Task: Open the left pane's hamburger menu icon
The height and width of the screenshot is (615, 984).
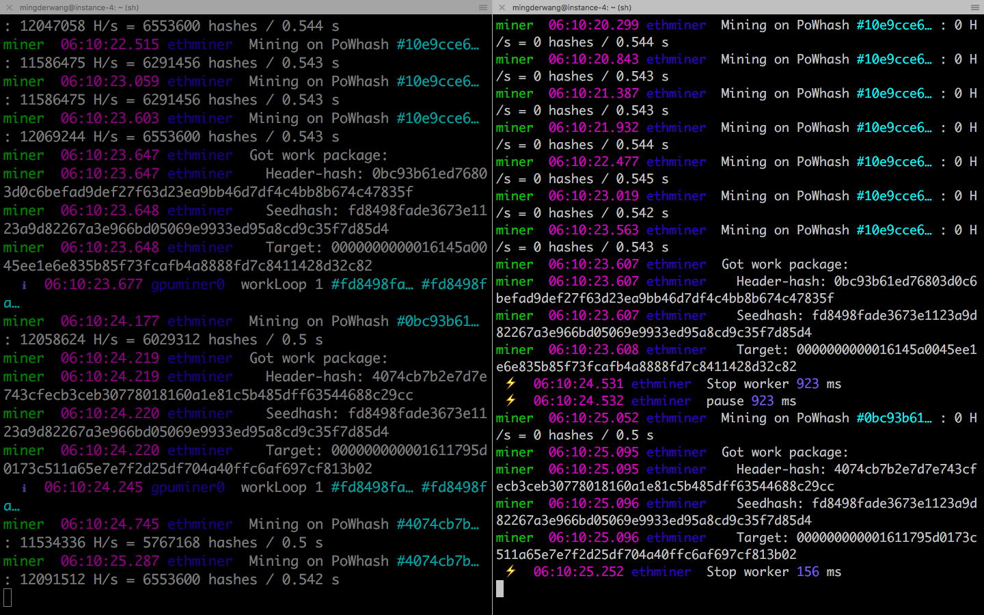Action: pos(483,8)
